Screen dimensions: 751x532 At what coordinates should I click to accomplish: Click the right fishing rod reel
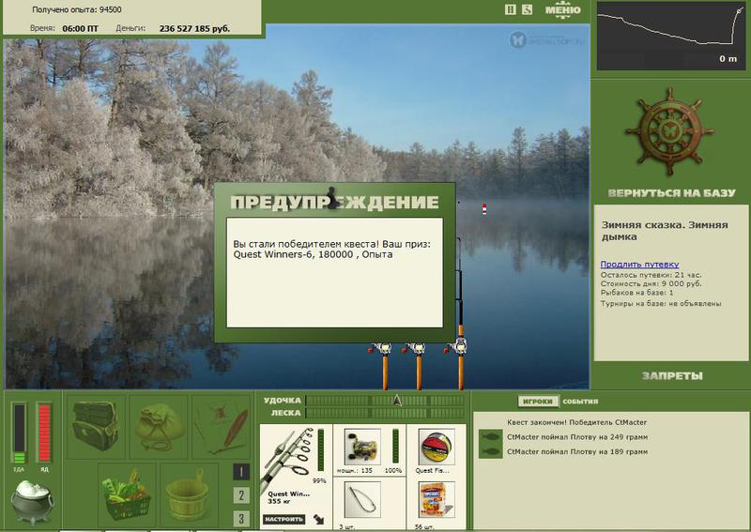pos(457,345)
